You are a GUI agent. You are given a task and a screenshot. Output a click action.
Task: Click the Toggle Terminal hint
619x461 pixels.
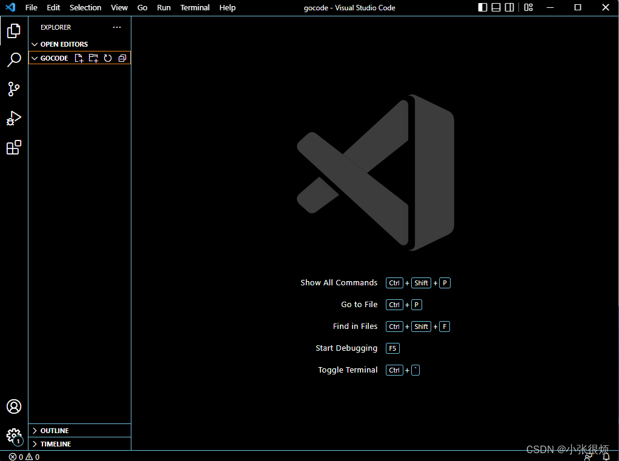coord(348,370)
